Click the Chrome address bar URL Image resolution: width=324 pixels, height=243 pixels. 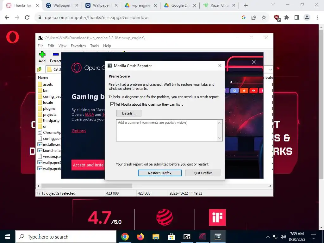pyautogui.click(x=97, y=18)
